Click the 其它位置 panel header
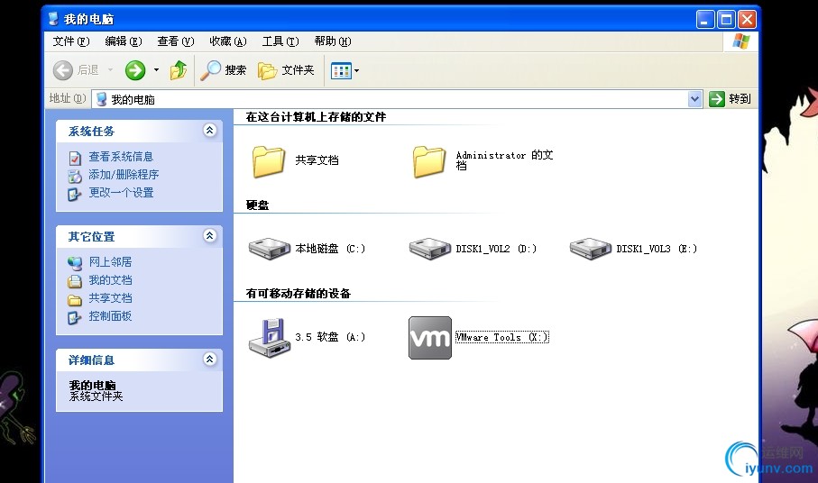Viewport: 818px width, 483px height. tap(139, 237)
